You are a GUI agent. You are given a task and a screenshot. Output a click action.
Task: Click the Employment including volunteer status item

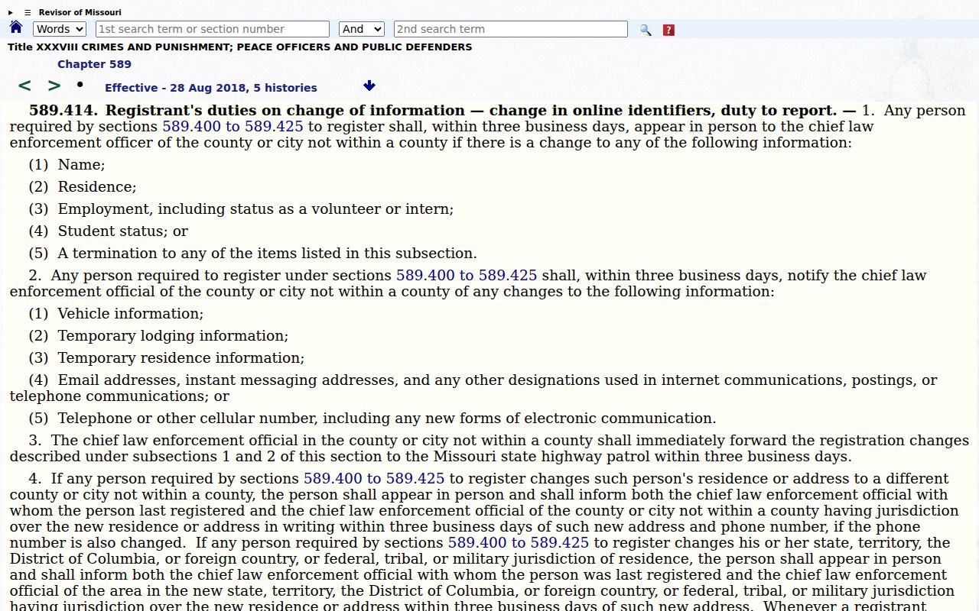tap(241, 209)
